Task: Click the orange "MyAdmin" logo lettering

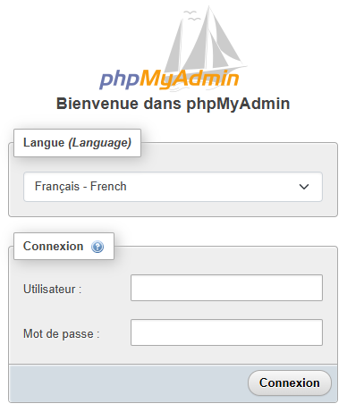Action: pos(190,80)
